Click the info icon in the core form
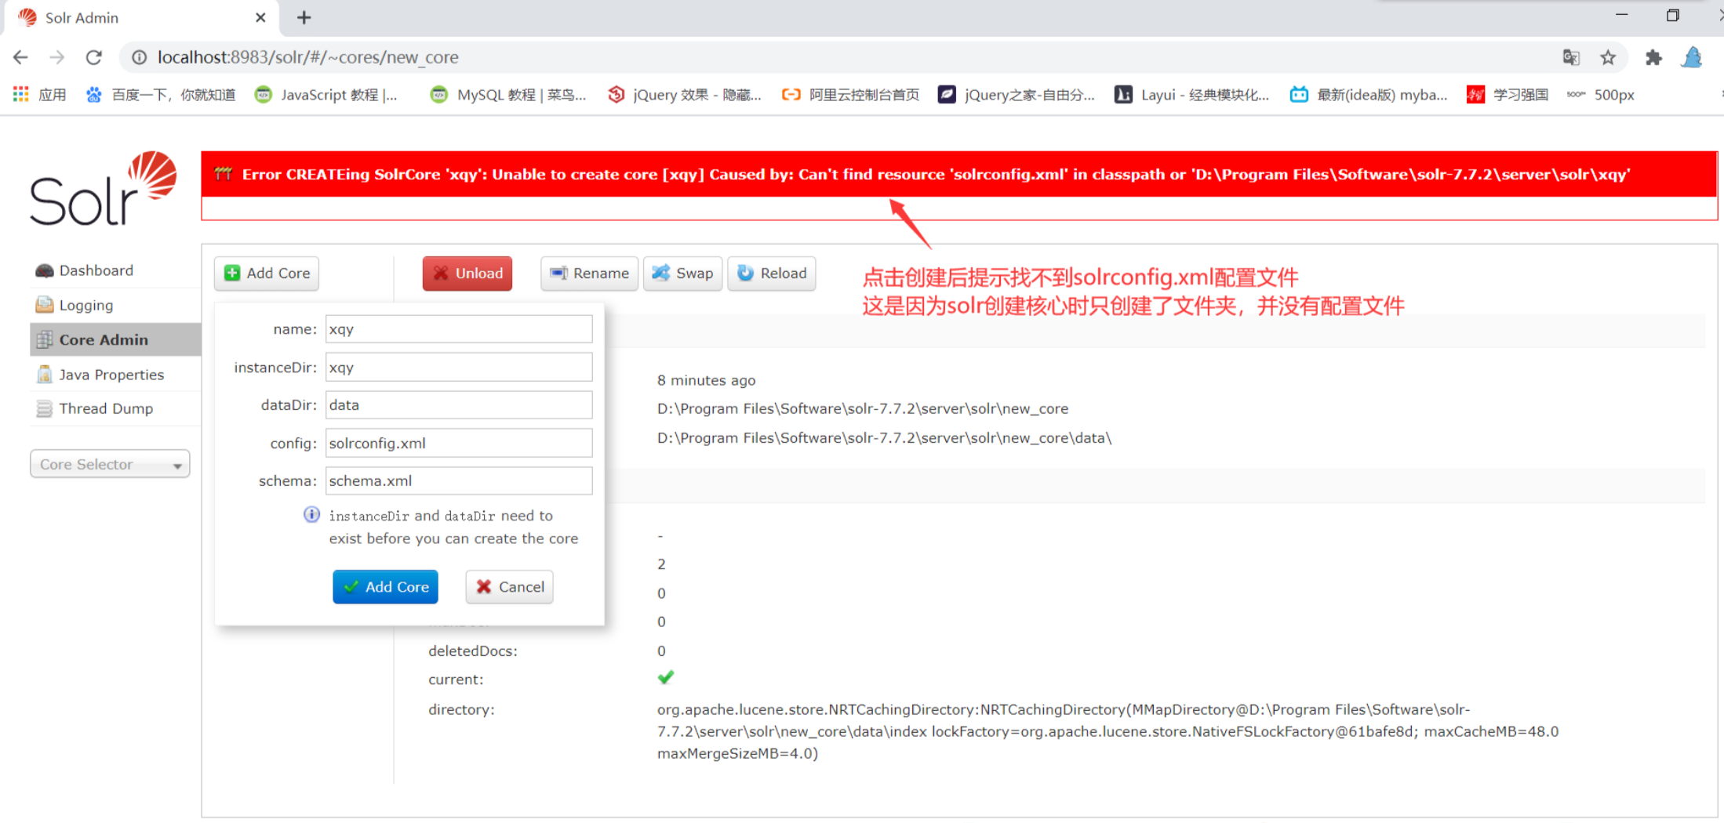 point(311,514)
